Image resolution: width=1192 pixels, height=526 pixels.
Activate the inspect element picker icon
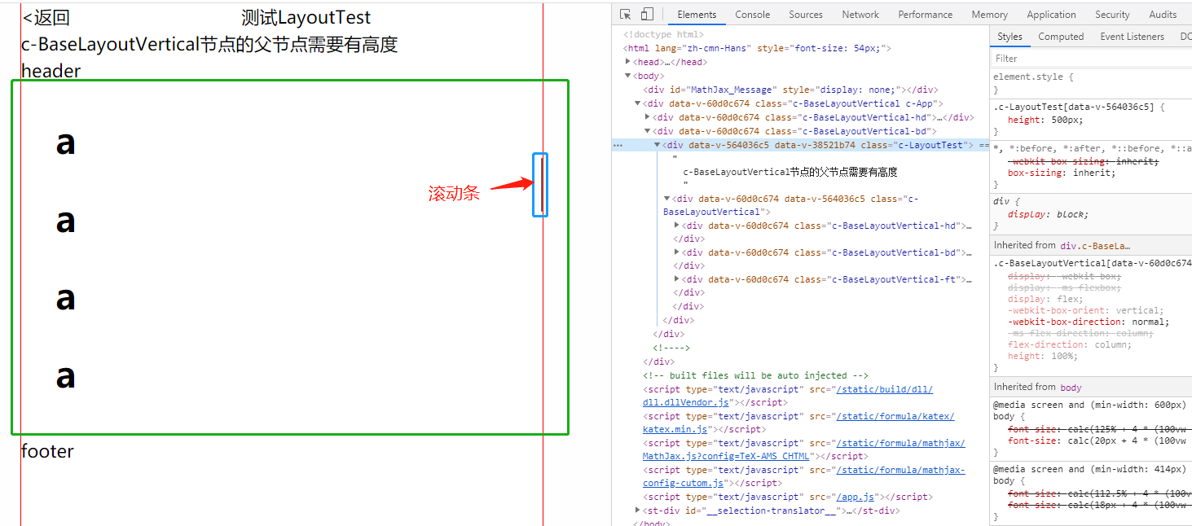[626, 15]
